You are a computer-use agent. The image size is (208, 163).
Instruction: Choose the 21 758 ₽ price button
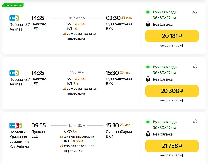tap(172, 146)
